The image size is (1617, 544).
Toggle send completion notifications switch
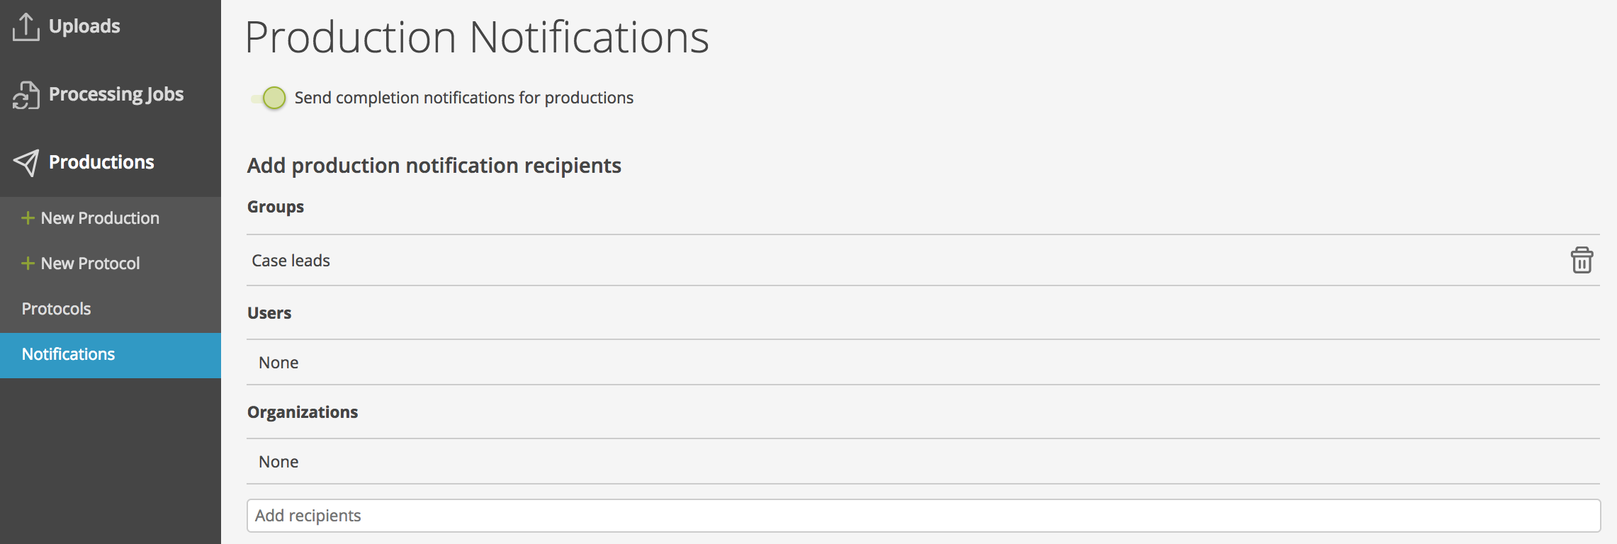(x=269, y=98)
